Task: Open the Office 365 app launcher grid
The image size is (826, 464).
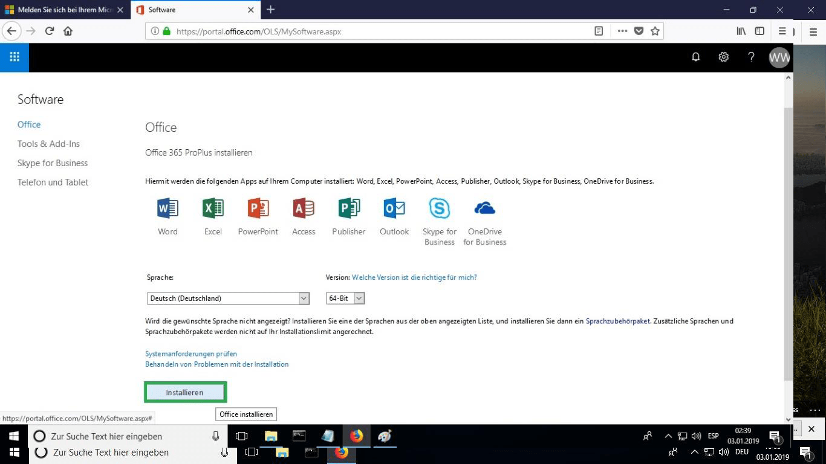Action: tap(15, 57)
